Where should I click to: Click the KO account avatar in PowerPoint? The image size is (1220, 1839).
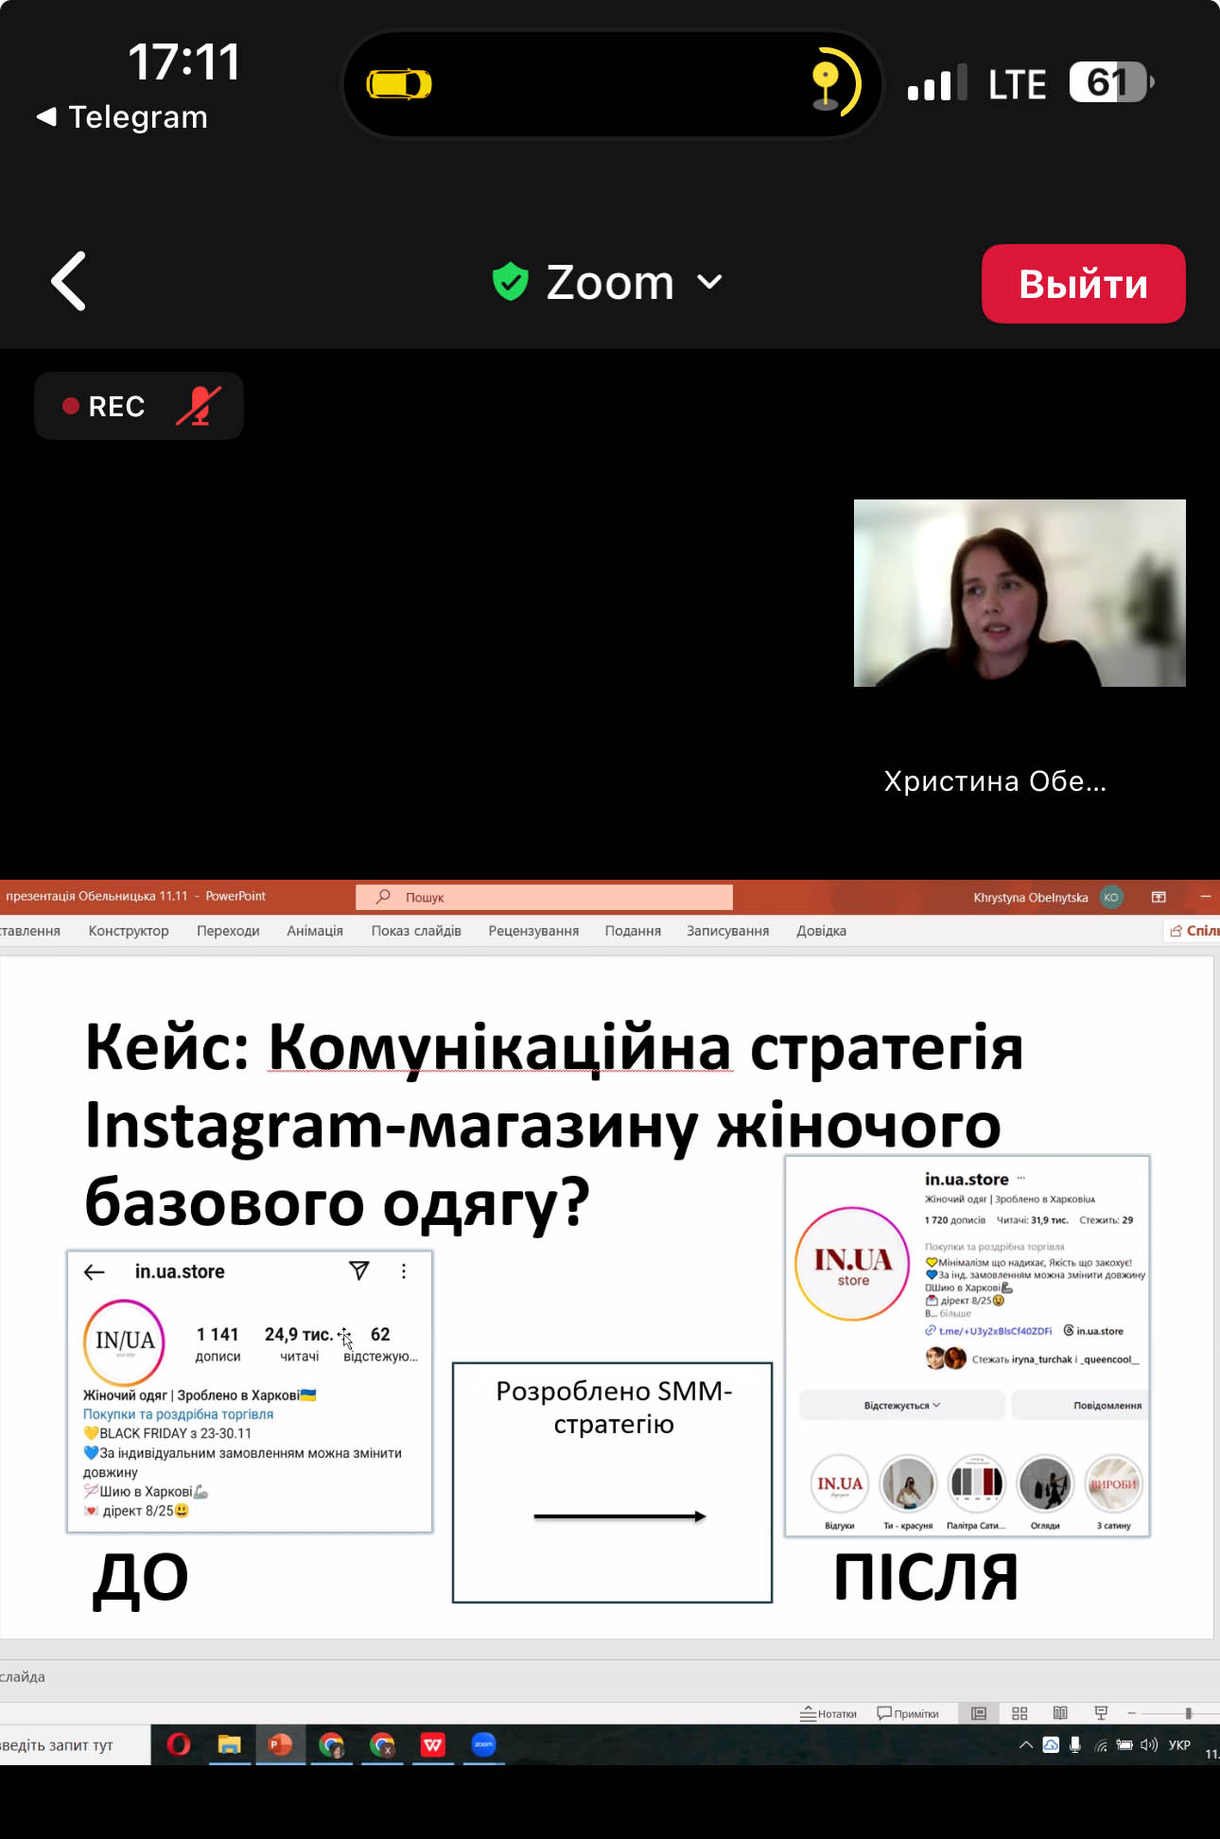tap(1111, 897)
